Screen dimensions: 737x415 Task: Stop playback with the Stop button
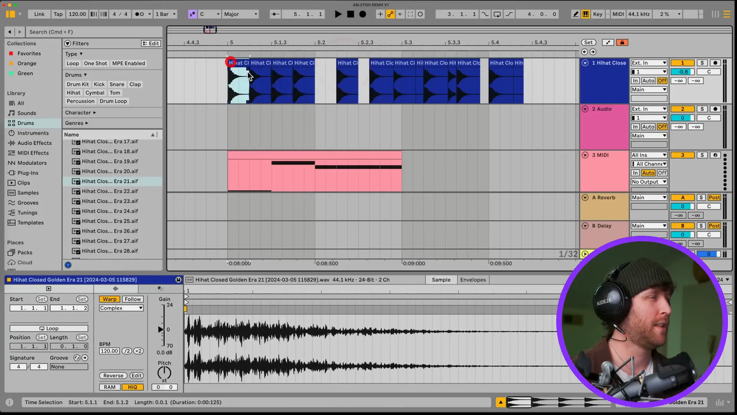tap(350, 14)
